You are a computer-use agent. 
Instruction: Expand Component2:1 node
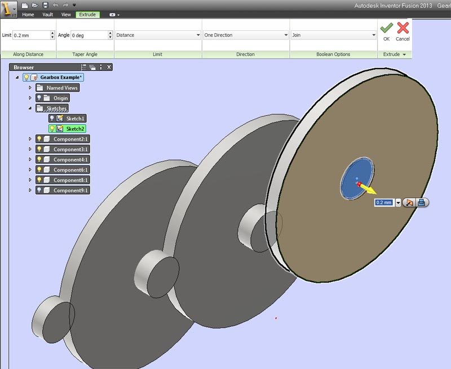point(30,139)
